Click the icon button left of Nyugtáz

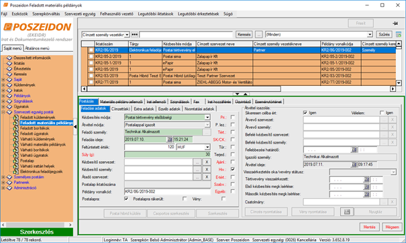[347, 212]
